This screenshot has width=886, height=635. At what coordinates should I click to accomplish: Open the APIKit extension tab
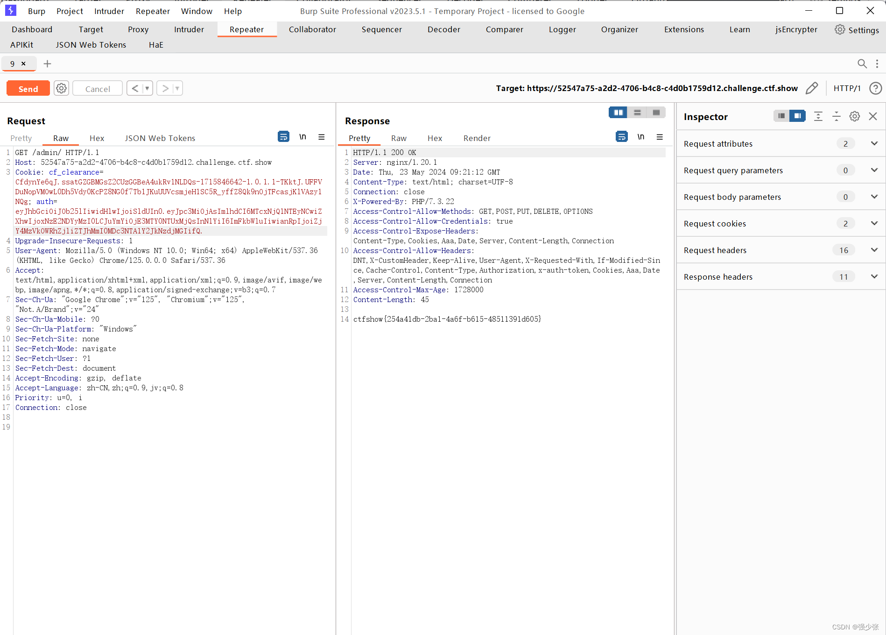pyautogui.click(x=22, y=45)
